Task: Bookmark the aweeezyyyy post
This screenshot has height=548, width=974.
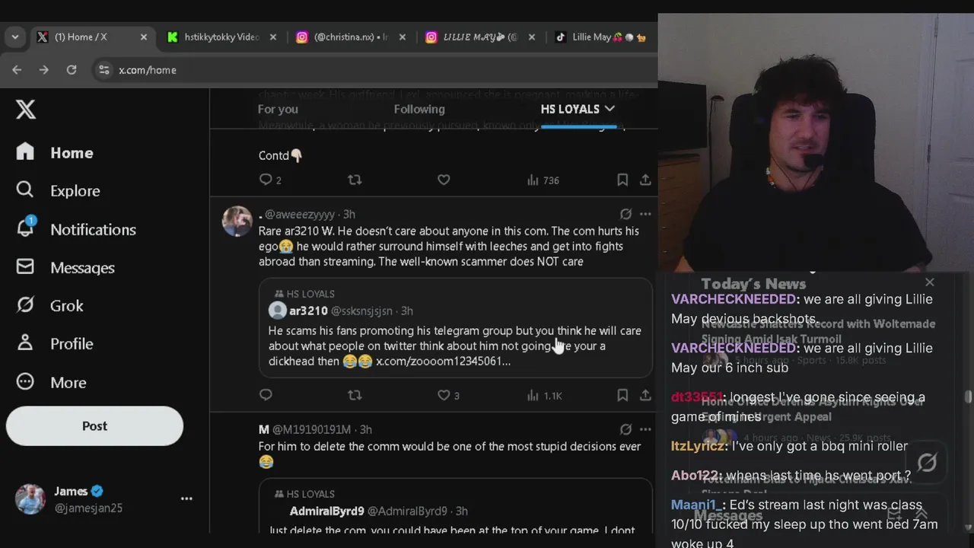Action: [x=622, y=395]
